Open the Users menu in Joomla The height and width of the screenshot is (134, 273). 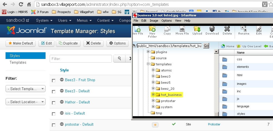65,20
